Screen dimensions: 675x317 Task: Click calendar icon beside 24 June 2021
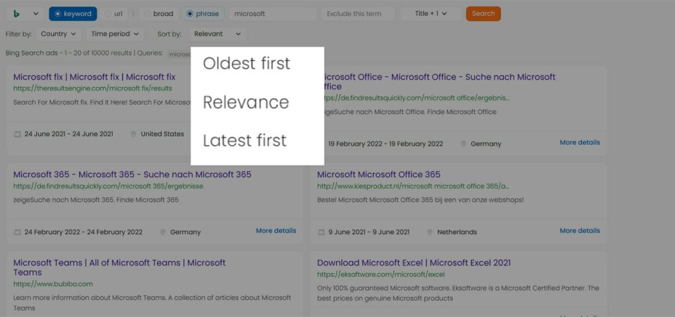point(17,134)
